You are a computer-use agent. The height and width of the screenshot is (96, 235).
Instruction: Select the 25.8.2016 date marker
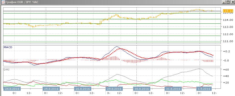click(51, 89)
